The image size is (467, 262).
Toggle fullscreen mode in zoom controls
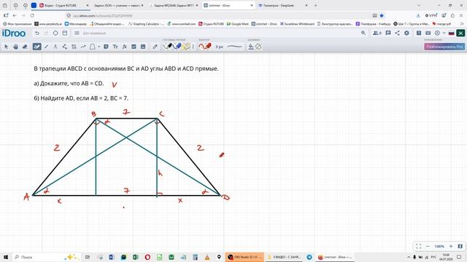(418, 246)
